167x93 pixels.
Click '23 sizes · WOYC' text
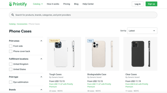click(56, 91)
